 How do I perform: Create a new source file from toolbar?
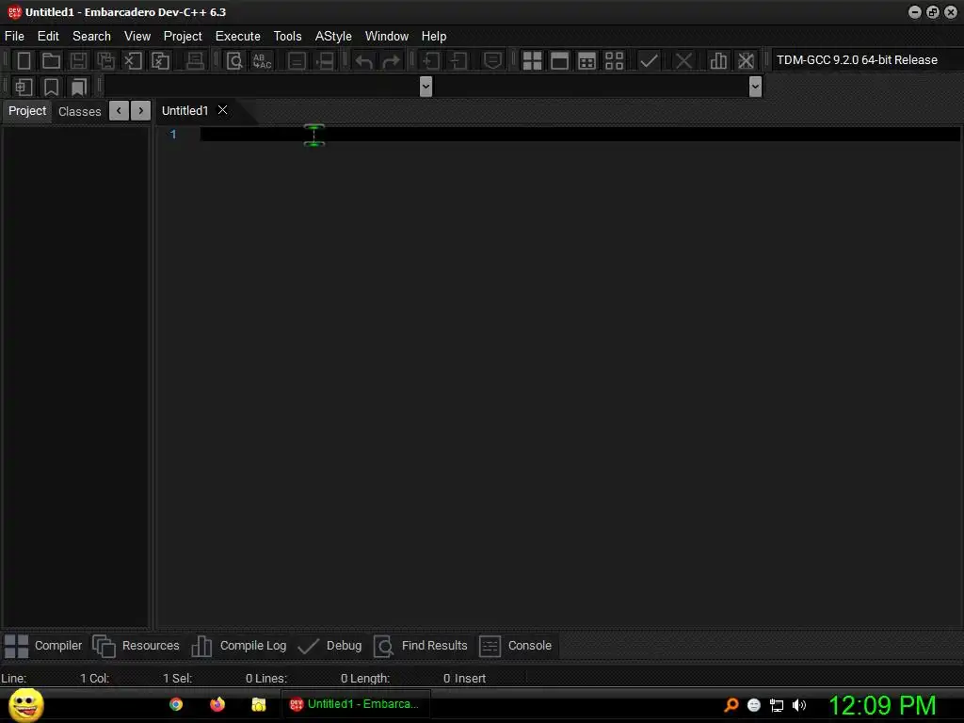coord(24,60)
